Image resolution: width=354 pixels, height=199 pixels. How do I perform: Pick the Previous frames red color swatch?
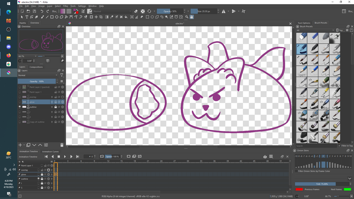[x=299, y=189]
